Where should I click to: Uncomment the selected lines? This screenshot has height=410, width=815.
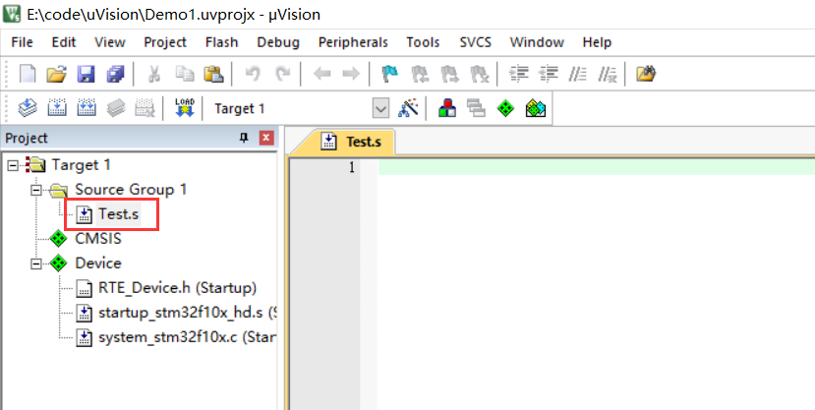point(608,75)
